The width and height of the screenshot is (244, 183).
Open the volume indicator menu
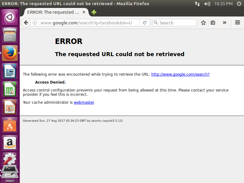pos(207,4)
